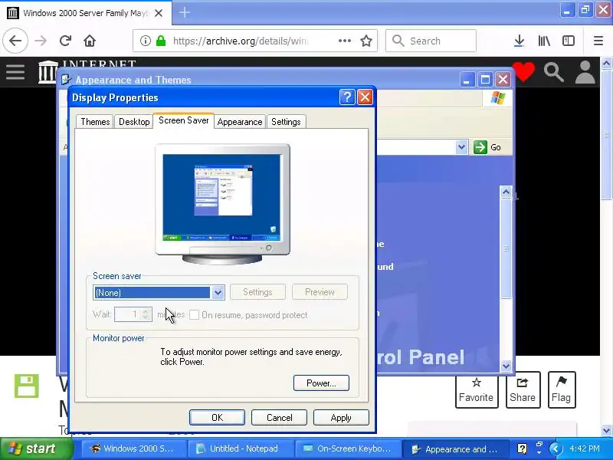Select the Screen Saver tab
The image size is (613, 460).
pyautogui.click(x=183, y=120)
